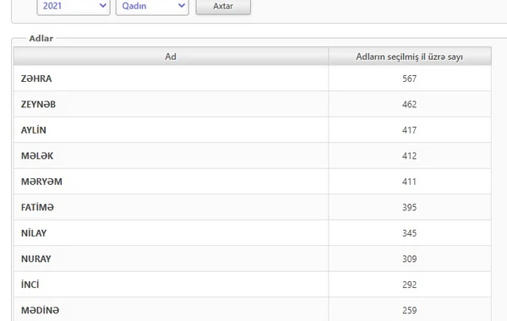This screenshot has width=507, height=321.
Task: Click the count 412 for MƏLƏK
Action: click(x=409, y=155)
